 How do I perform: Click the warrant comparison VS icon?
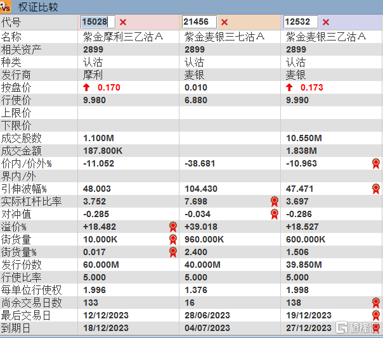pyautogui.click(x=5, y=6)
